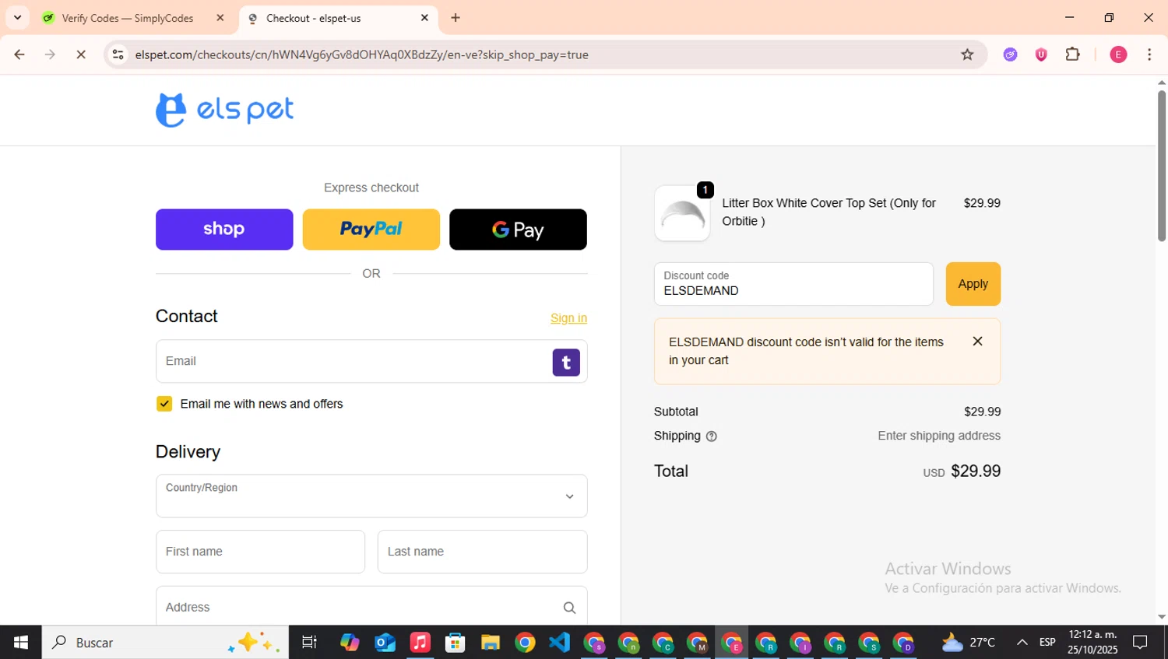Open the Chrome profile E avatar
Viewport: 1168px width, 659px height.
(x=1118, y=54)
